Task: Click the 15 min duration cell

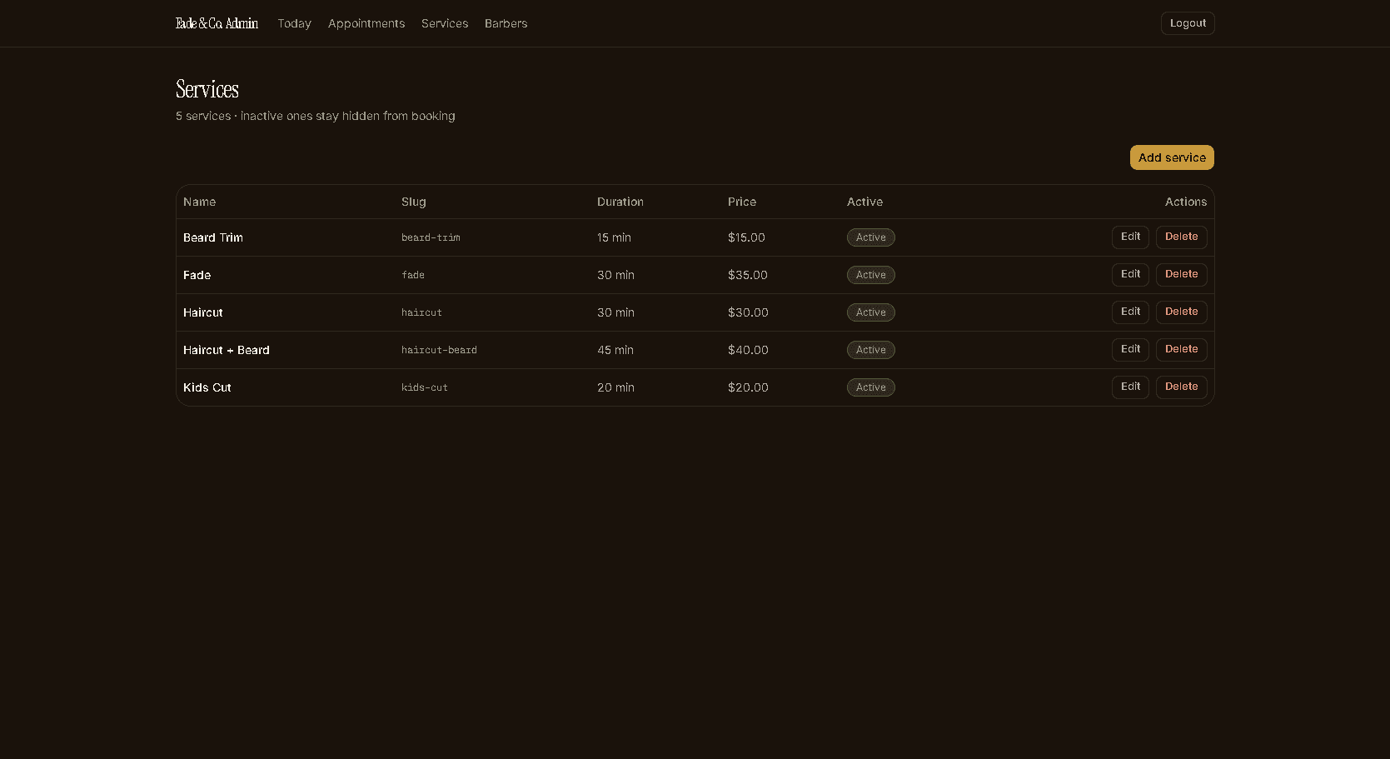Action: pos(614,237)
